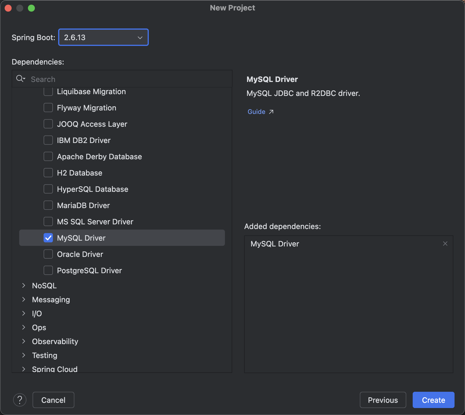Expand the Ops category

[x=24, y=328]
